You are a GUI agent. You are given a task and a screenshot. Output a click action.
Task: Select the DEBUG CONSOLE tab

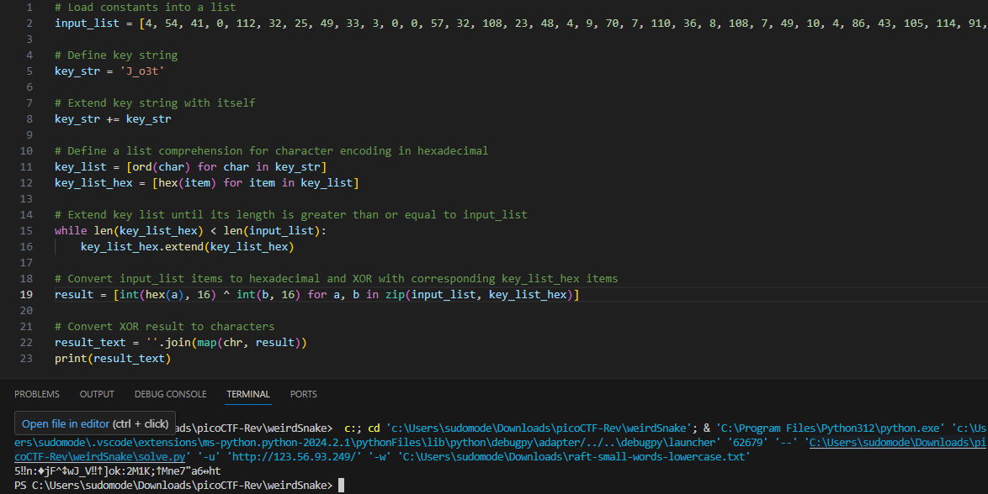click(x=170, y=394)
